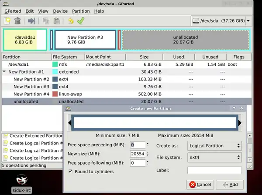Image resolution: width=262 pixels, height=195 pixels.
Task: Open the Create as dropdown
Action: coord(214,146)
